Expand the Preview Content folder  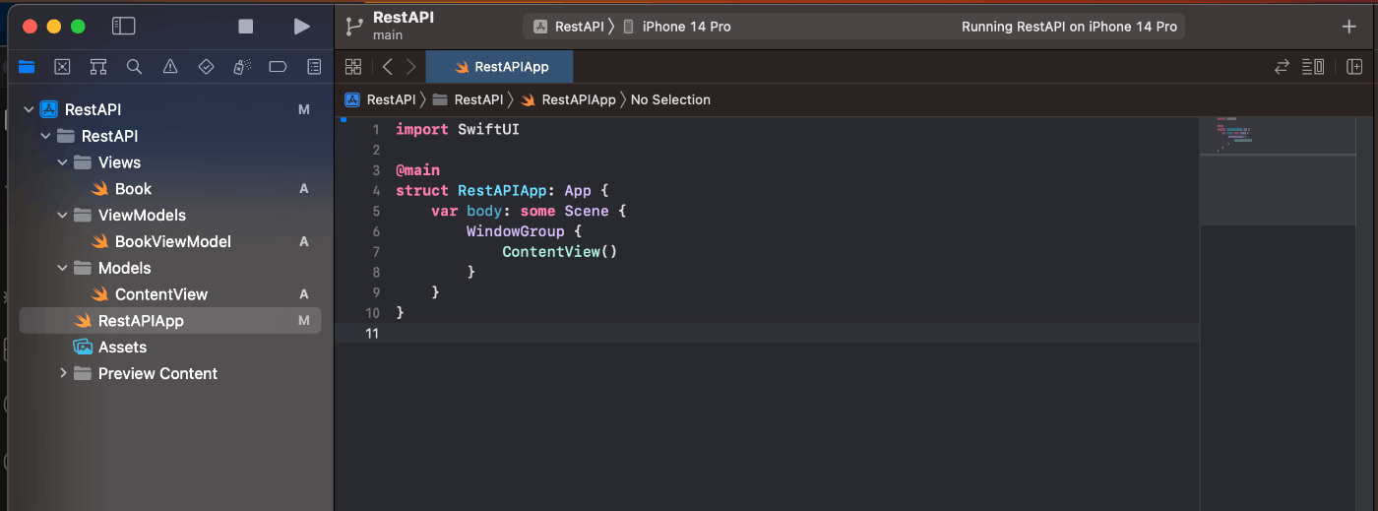62,373
